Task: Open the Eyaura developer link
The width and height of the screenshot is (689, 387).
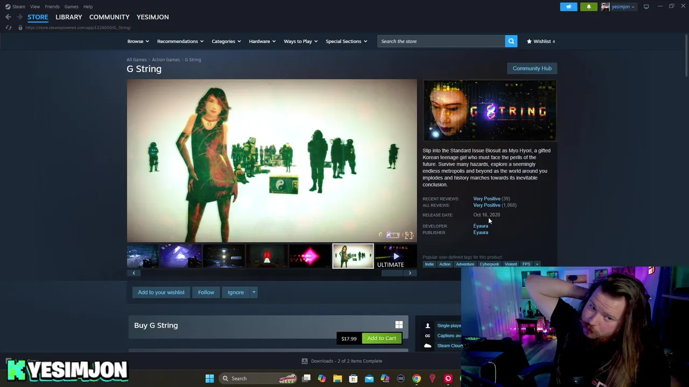Action: (481, 226)
